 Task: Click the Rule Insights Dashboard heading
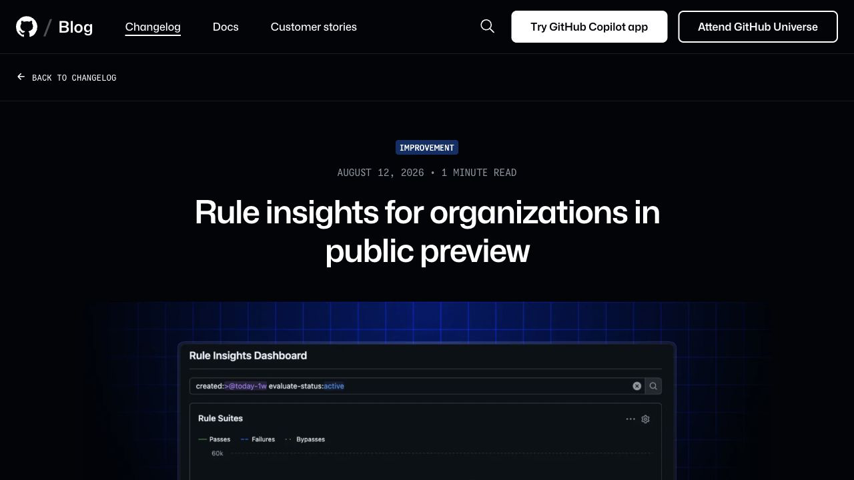coord(248,355)
